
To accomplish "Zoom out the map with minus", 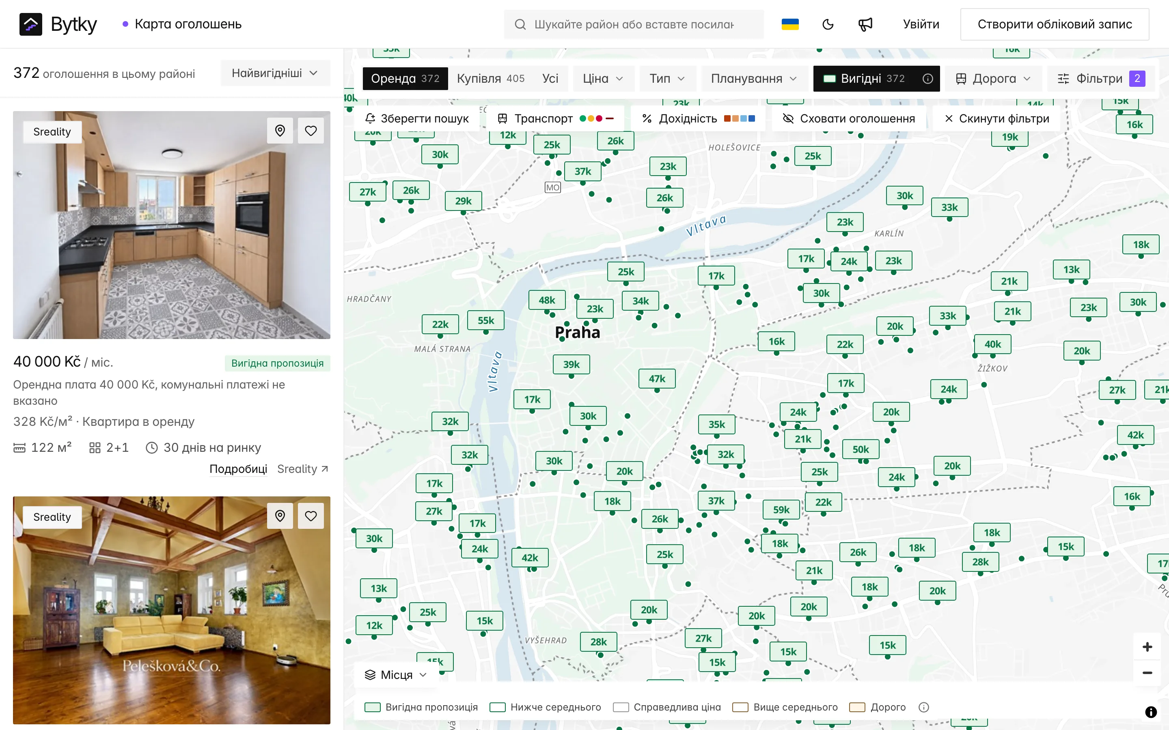I will [1147, 672].
